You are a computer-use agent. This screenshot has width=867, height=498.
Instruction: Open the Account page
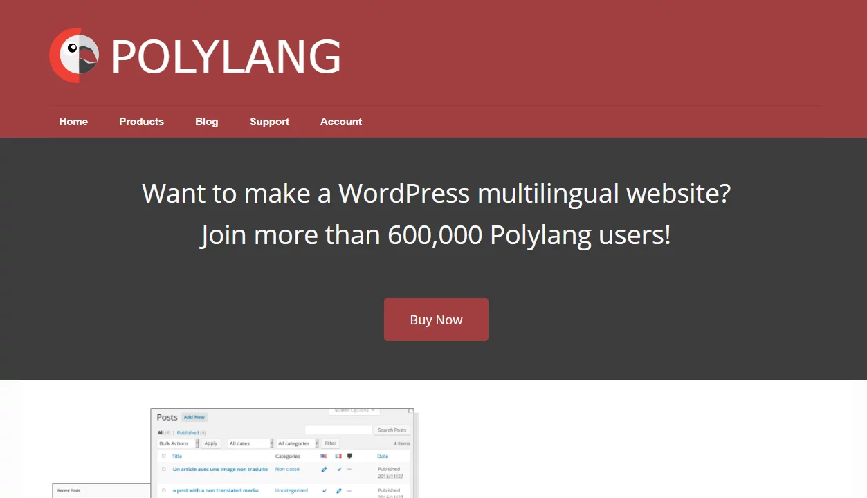click(341, 122)
